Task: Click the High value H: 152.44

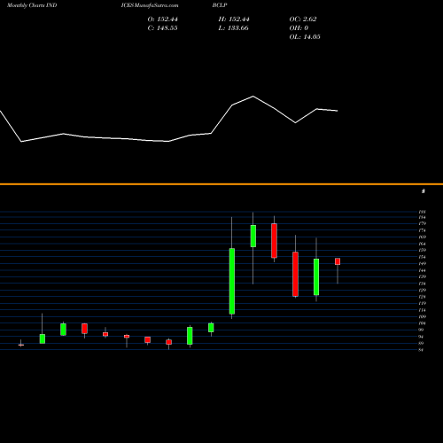Action: point(234,19)
